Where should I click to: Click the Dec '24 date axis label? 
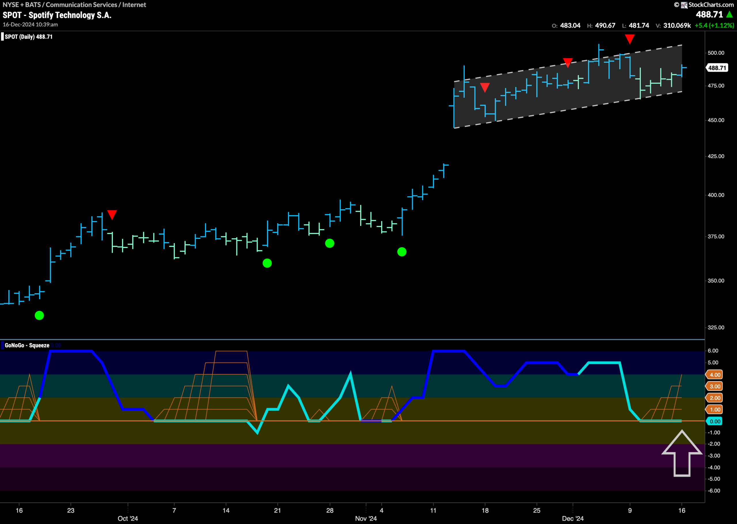[573, 518]
